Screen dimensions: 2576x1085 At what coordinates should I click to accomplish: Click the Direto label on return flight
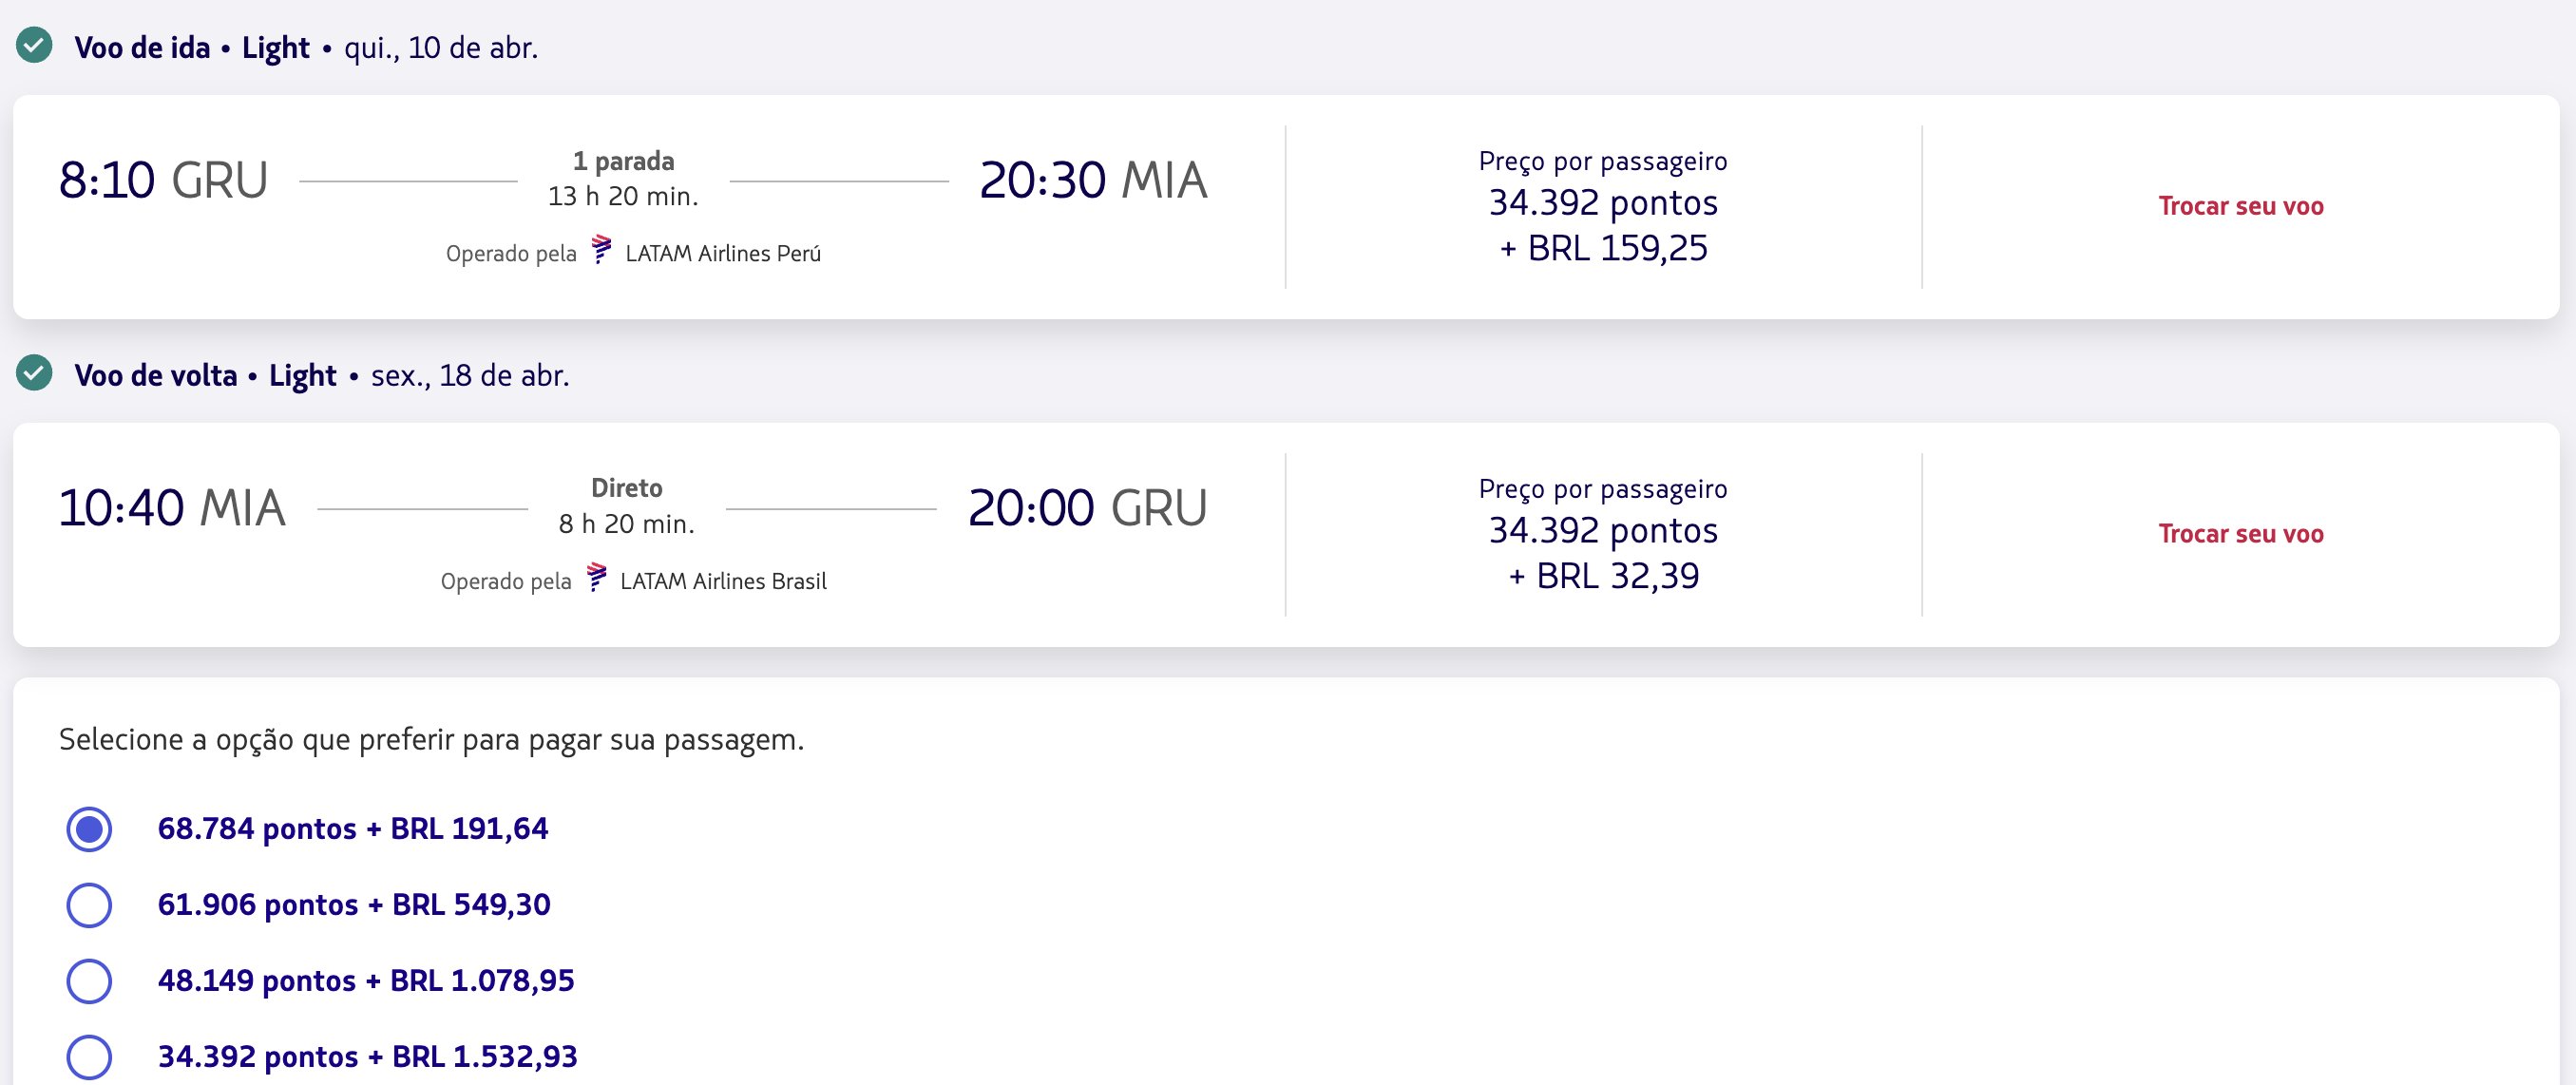(x=627, y=488)
